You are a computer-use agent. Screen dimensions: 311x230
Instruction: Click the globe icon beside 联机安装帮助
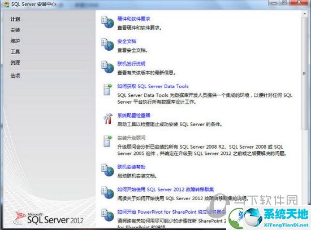[107, 170]
